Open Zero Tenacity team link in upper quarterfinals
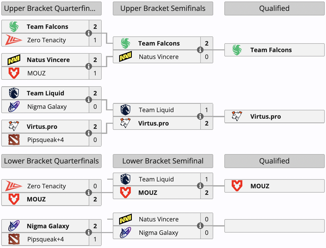Screen dimensions: 326x248 47,40
